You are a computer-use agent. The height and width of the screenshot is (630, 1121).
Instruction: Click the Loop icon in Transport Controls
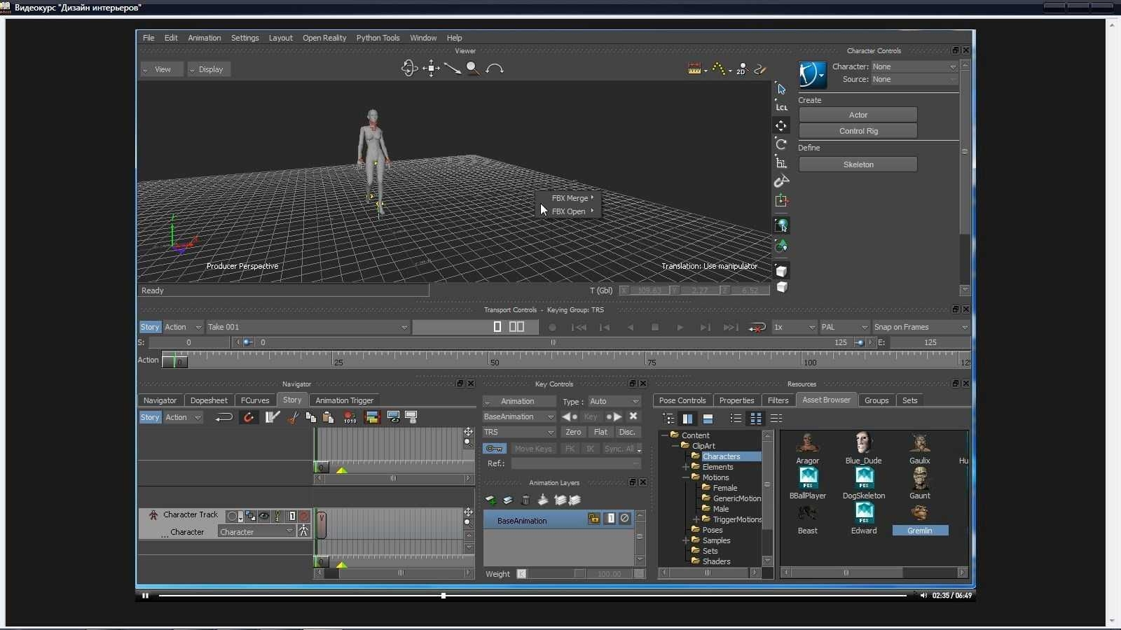tap(756, 327)
